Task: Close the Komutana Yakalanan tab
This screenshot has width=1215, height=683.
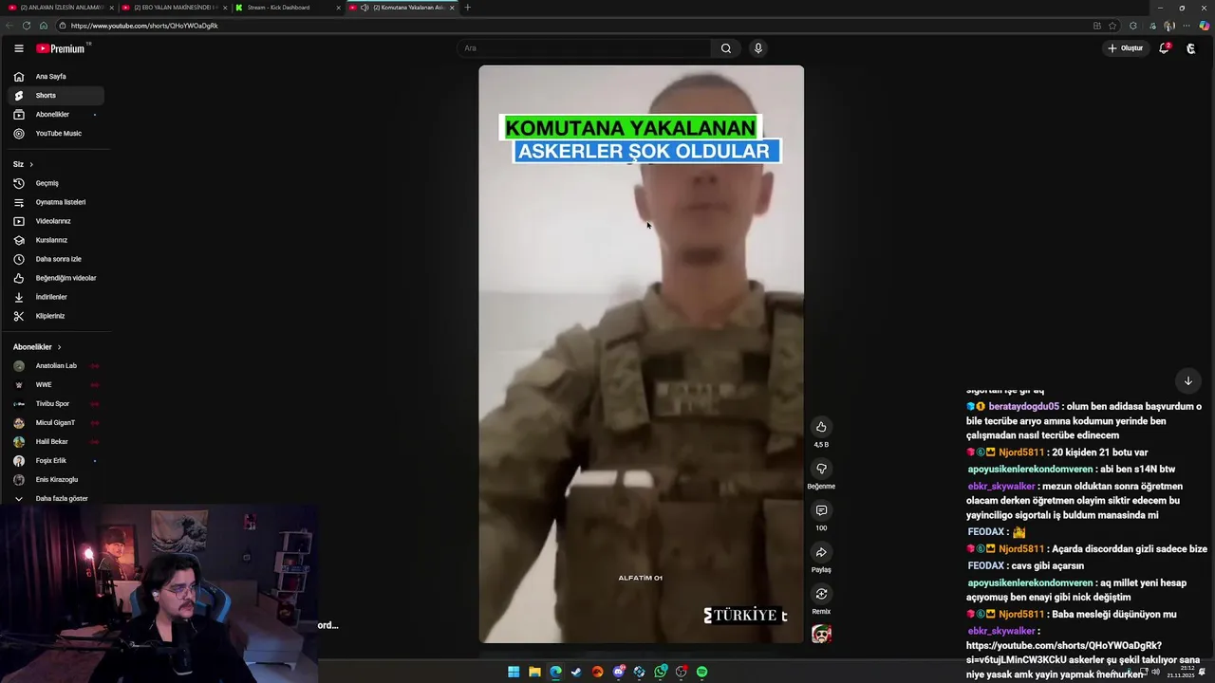Action: tap(452, 8)
